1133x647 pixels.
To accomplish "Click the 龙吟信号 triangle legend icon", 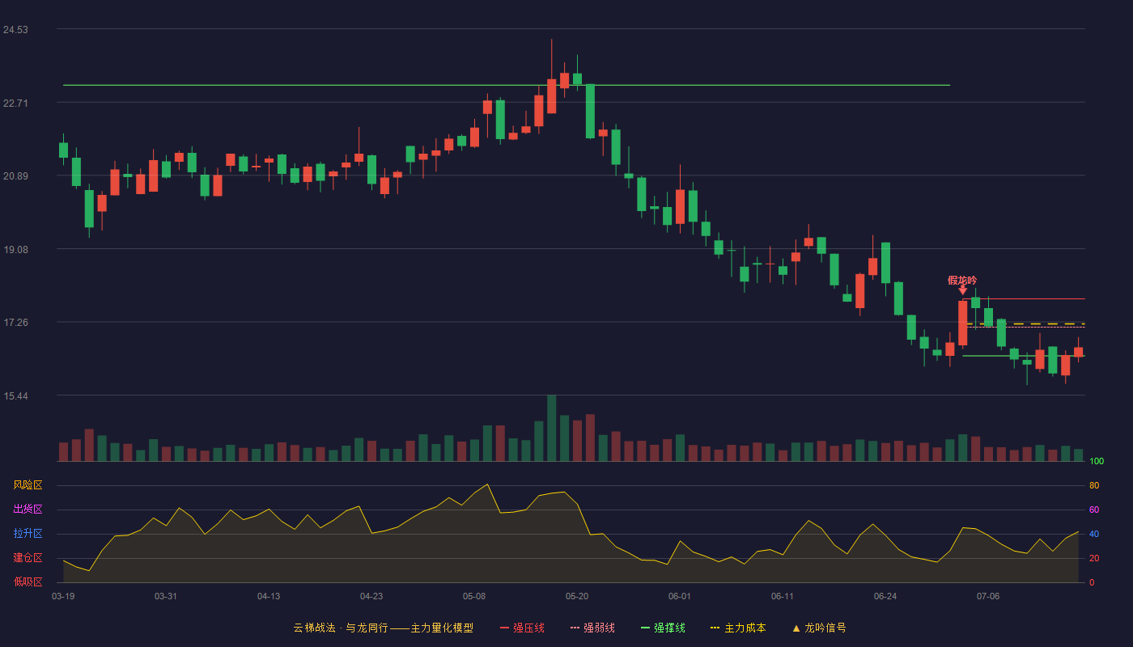I will click(x=796, y=628).
